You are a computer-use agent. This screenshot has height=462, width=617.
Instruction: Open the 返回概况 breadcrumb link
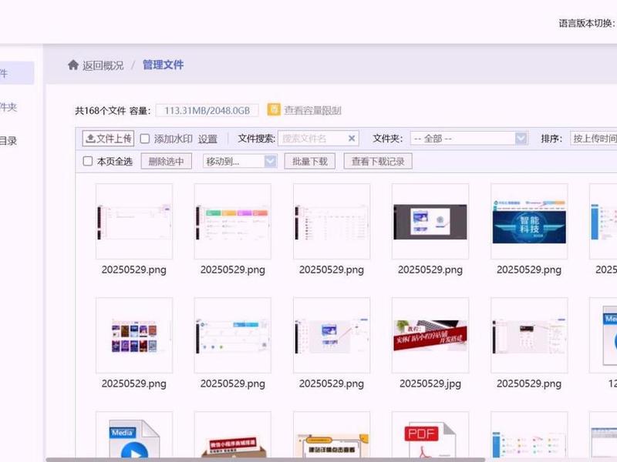(x=103, y=65)
